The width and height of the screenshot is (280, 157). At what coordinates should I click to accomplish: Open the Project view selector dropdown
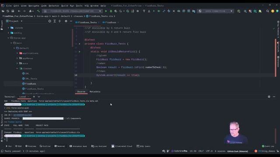(x=14, y=21)
